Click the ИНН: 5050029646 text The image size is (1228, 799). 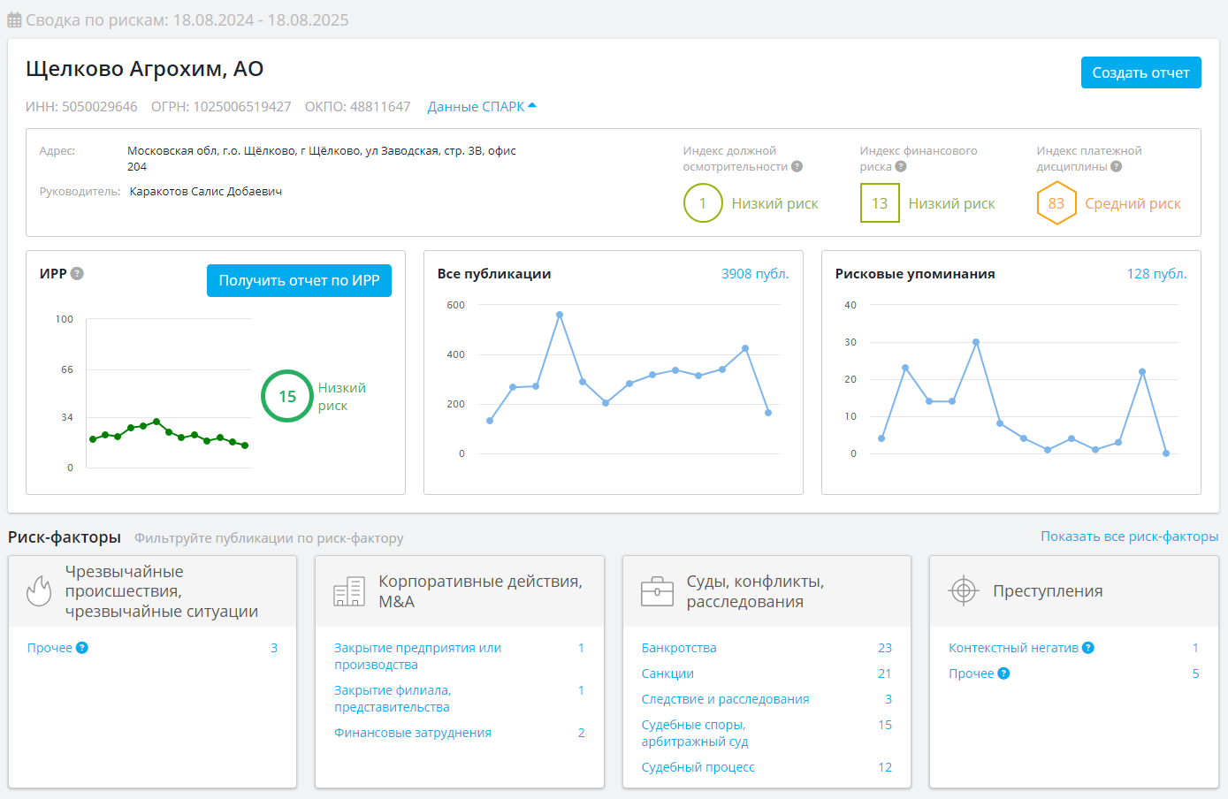pos(81,106)
